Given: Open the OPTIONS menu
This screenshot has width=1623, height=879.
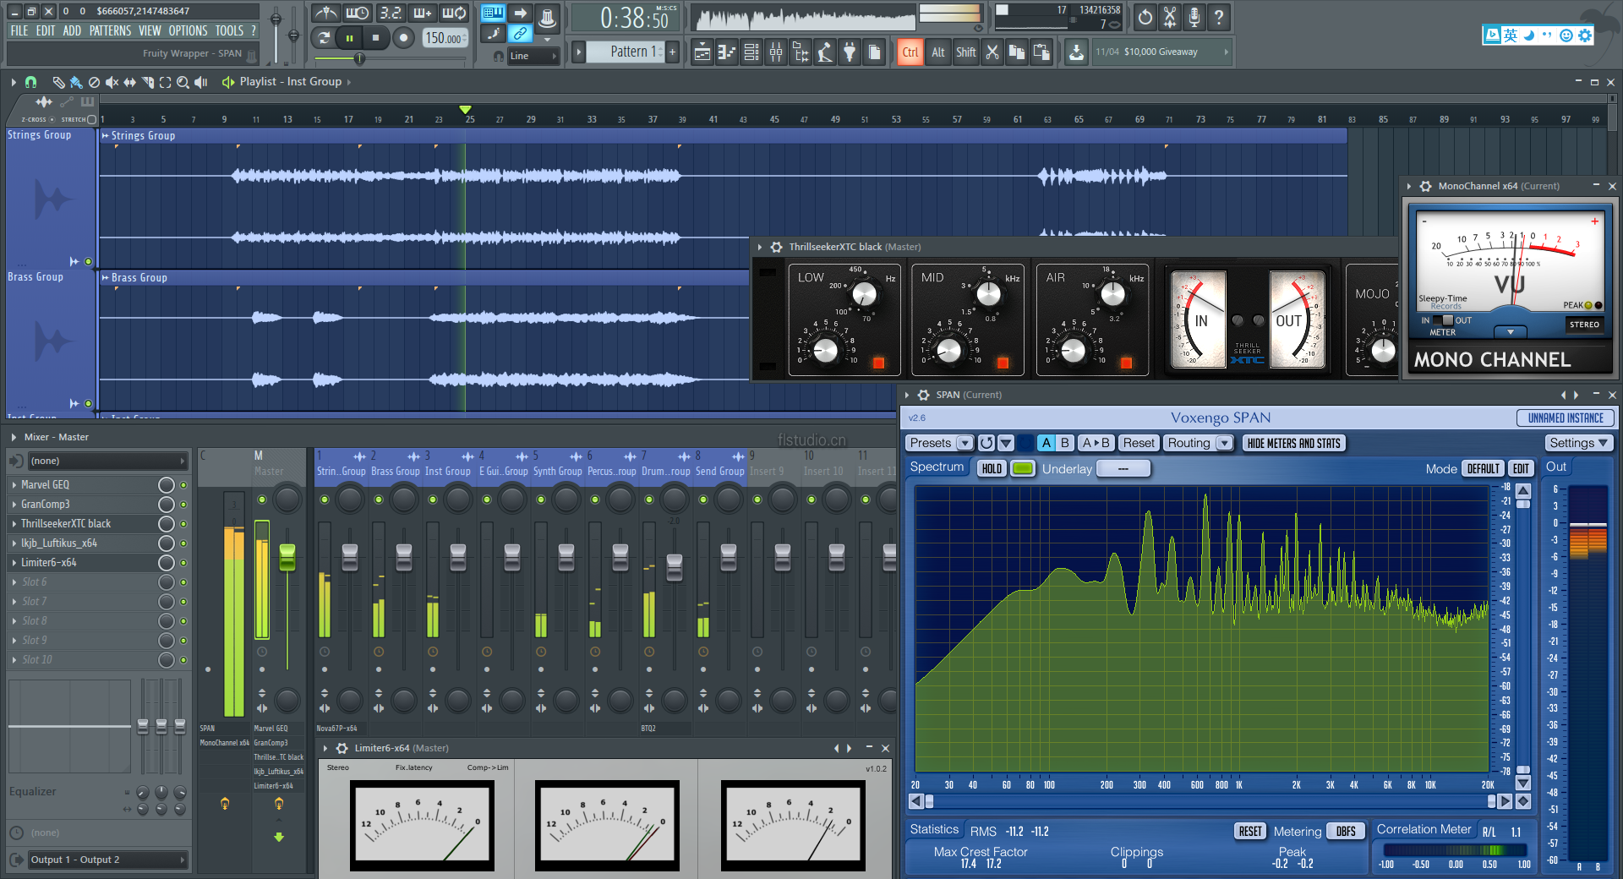Looking at the screenshot, I should 188,30.
